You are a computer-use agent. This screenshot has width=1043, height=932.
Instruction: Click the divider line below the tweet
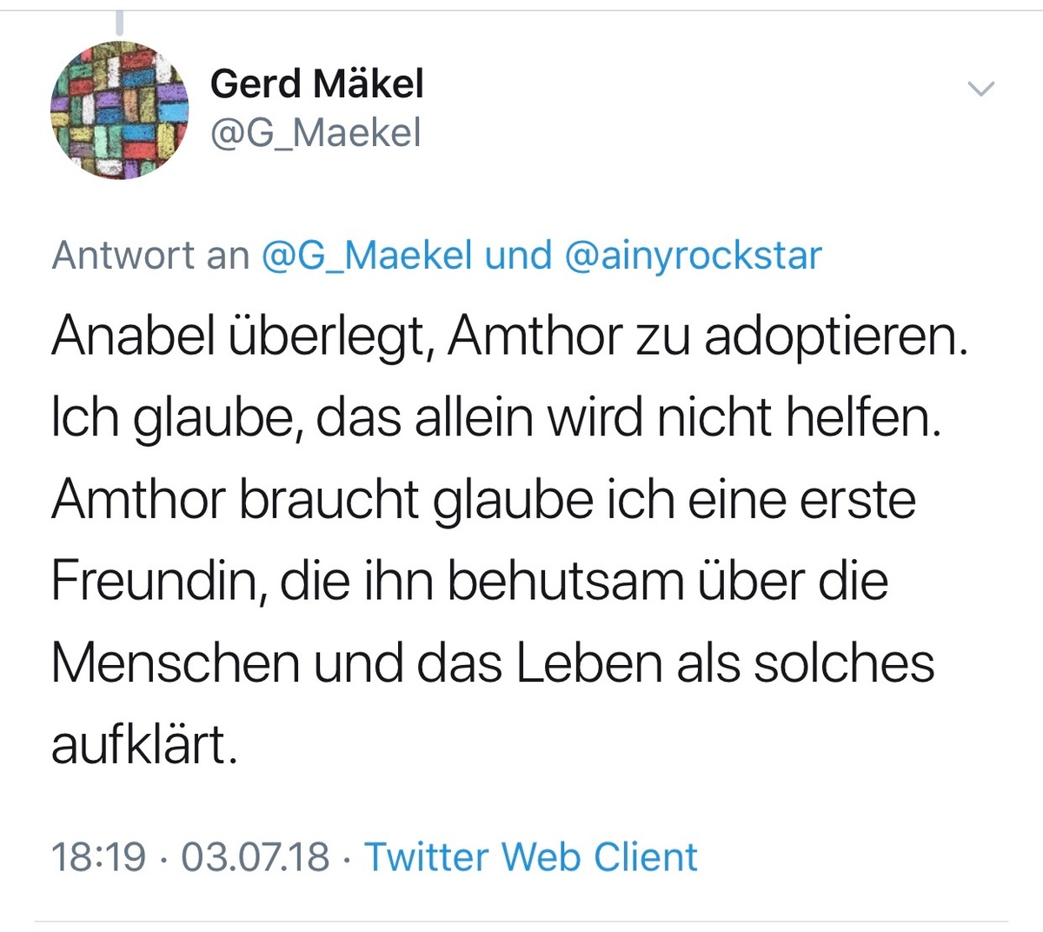pyautogui.click(x=521, y=921)
